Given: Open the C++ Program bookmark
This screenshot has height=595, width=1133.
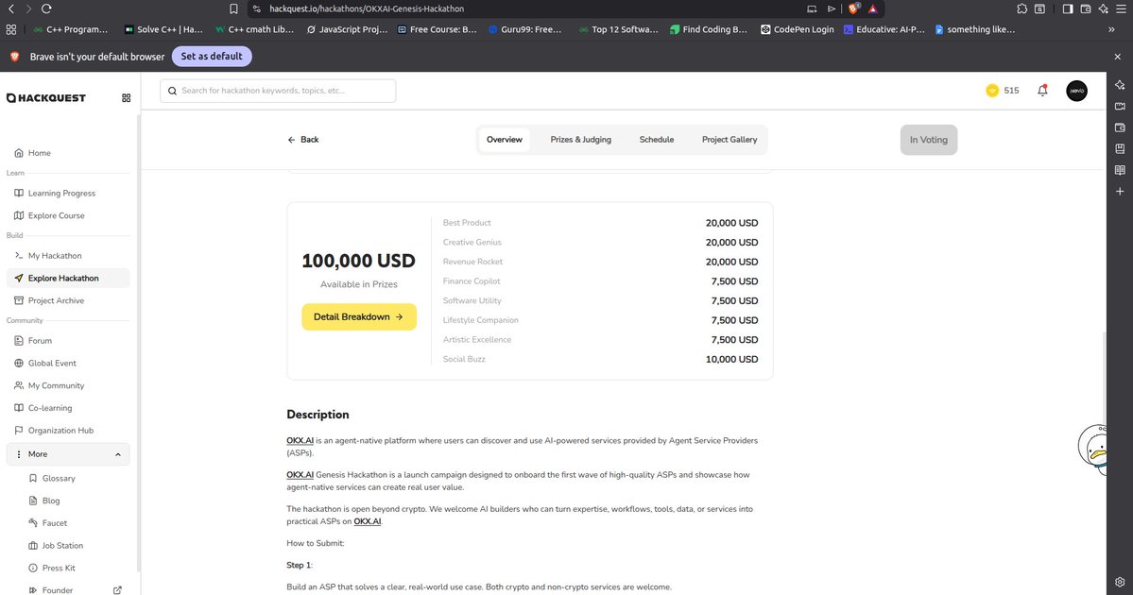Looking at the screenshot, I should pyautogui.click(x=71, y=29).
